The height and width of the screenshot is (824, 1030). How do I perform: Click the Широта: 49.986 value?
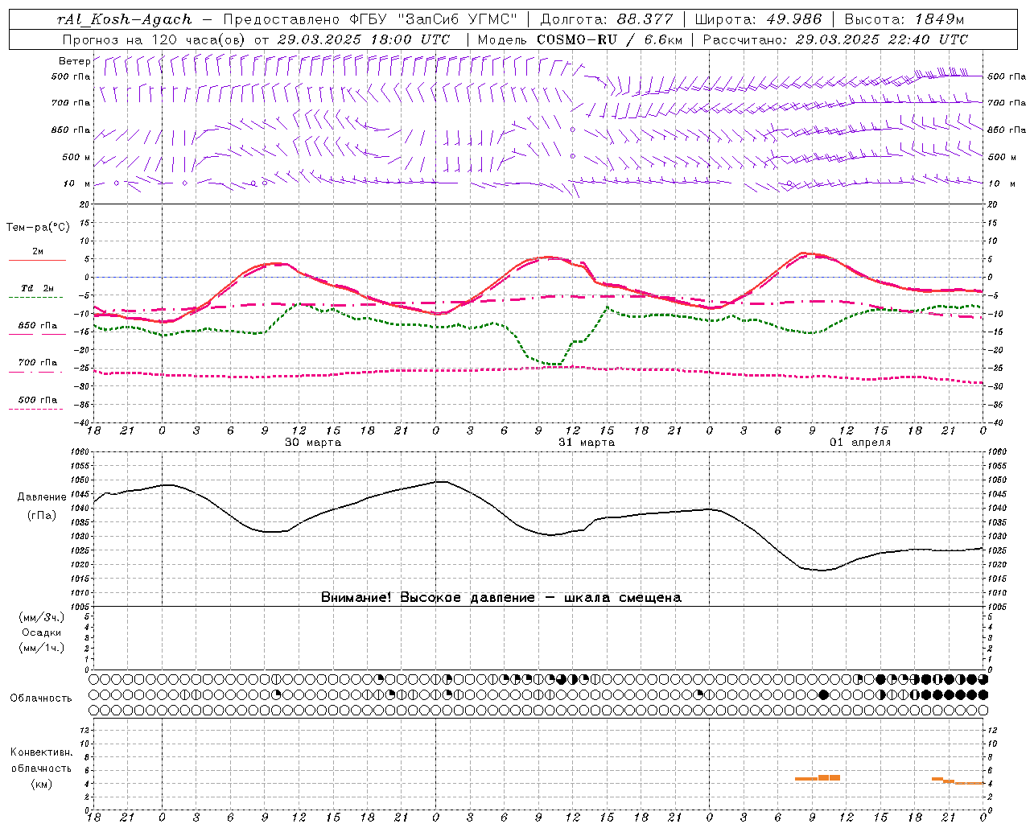(758, 19)
